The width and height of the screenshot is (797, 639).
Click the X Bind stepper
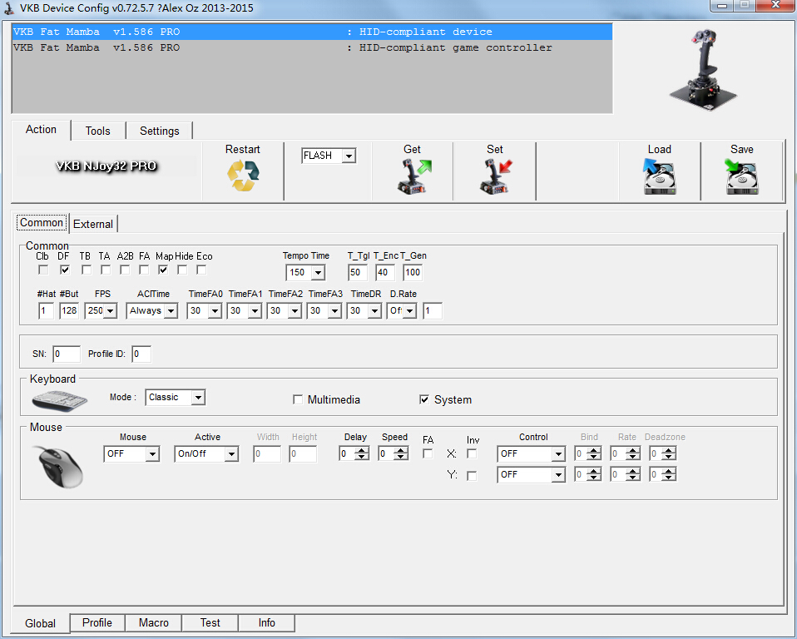[594, 454]
